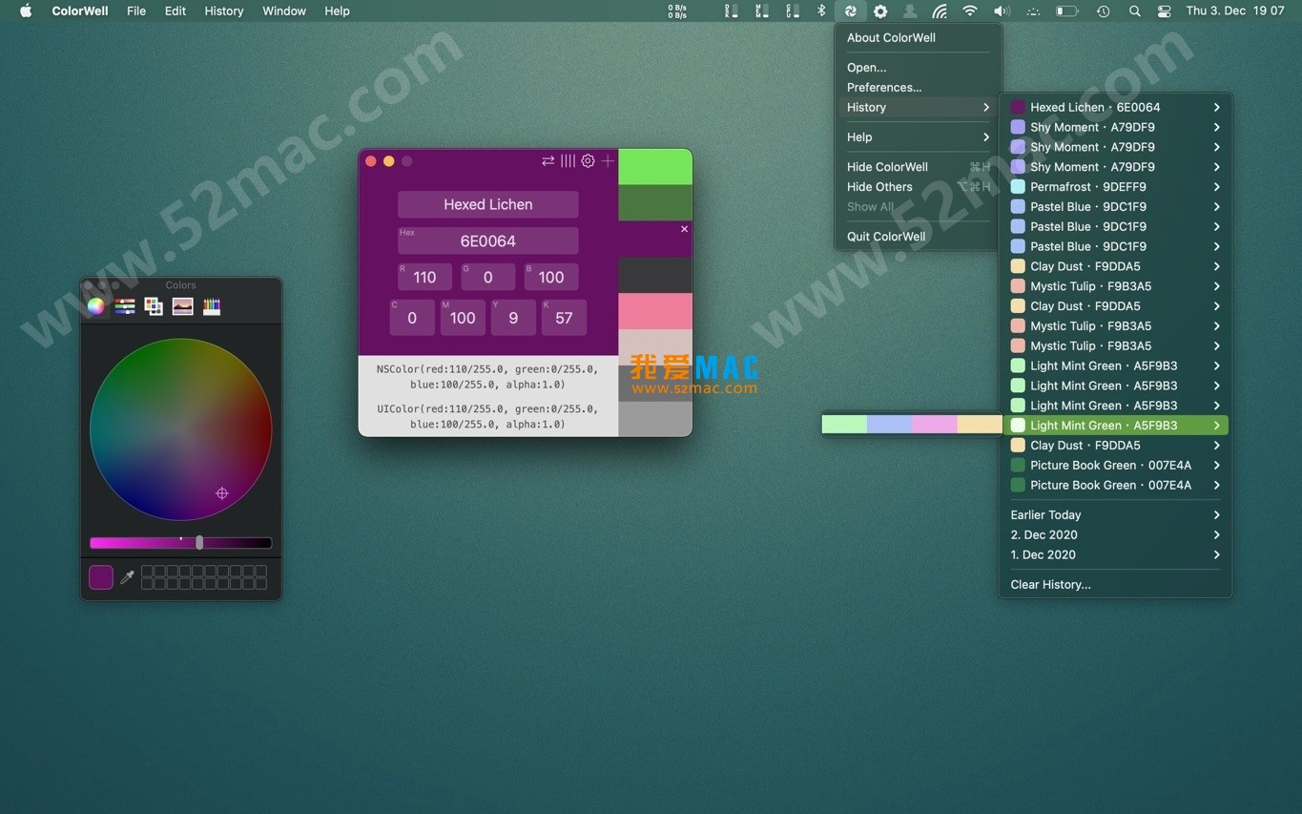Click the battery status icon
The height and width of the screenshot is (814, 1302).
tap(1066, 11)
